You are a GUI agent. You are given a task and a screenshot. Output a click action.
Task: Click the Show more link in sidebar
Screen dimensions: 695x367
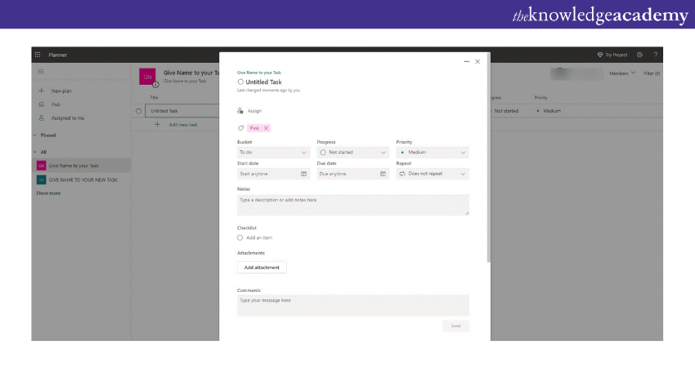point(48,193)
